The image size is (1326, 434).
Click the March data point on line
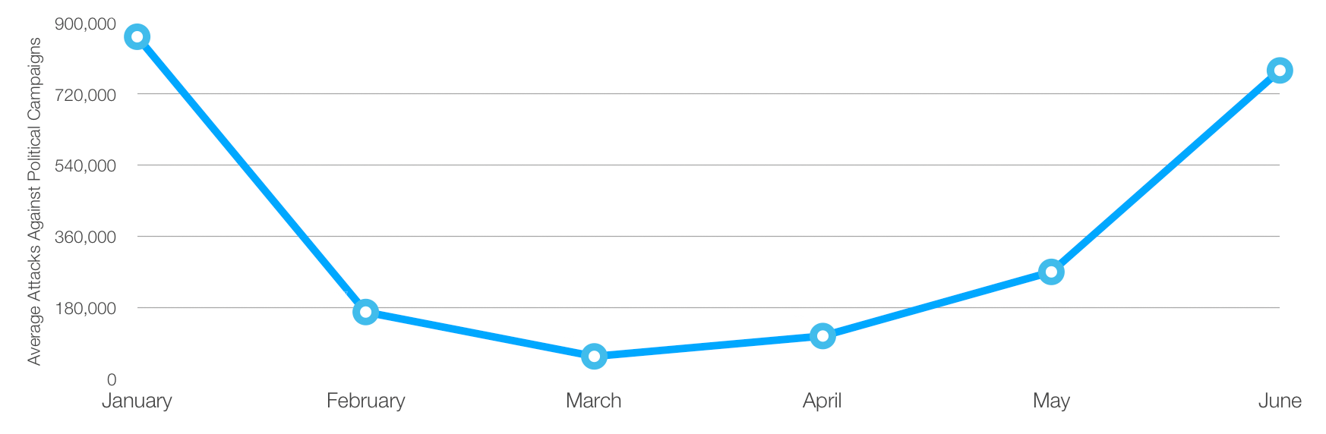594,356
